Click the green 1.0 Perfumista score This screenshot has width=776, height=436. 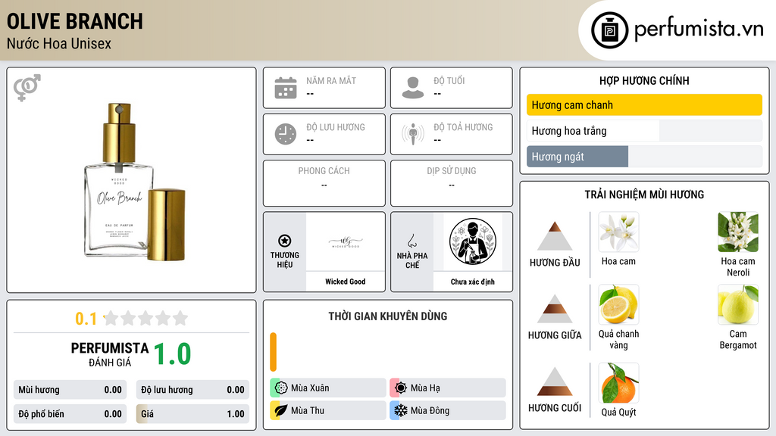tap(172, 354)
